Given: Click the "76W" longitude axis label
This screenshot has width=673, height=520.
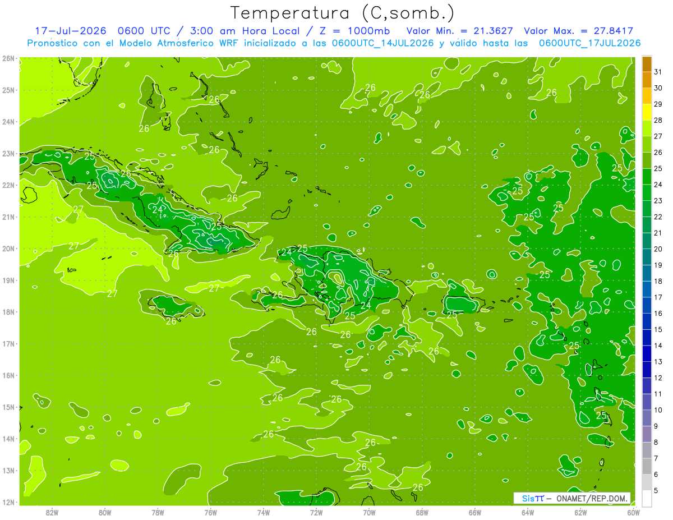Looking at the screenshot, I should click(210, 512).
